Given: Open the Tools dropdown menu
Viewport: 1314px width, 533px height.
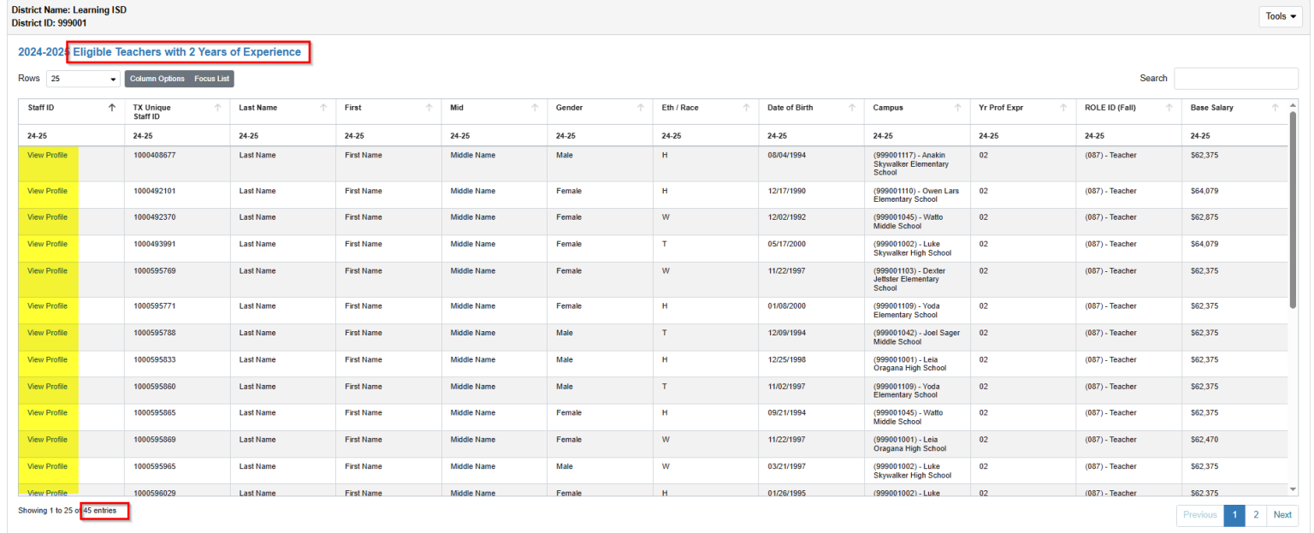Looking at the screenshot, I should point(1280,15).
